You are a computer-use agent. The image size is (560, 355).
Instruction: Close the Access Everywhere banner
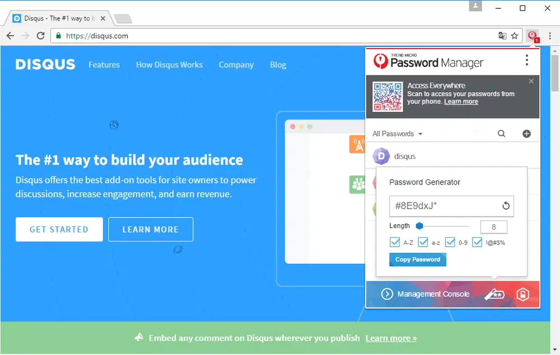tap(531, 81)
